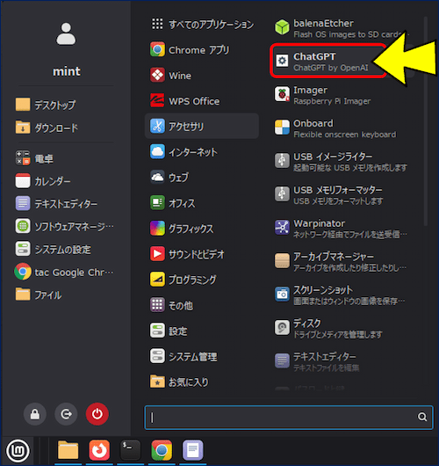Image resolution: width=439 pixels, height=466 pixels.
Task: Open USB メモリフォーマッター
Action: click(x=342, y=195)
